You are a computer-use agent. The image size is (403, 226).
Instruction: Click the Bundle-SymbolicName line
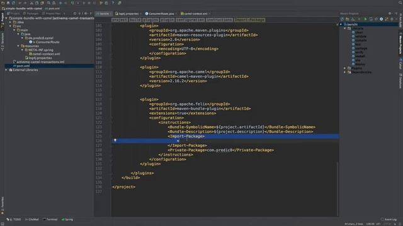click(242, 127)
